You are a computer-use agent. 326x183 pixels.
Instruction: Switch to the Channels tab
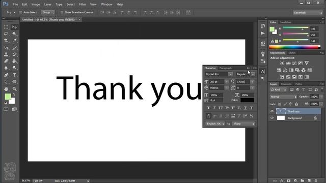(286, 84)
